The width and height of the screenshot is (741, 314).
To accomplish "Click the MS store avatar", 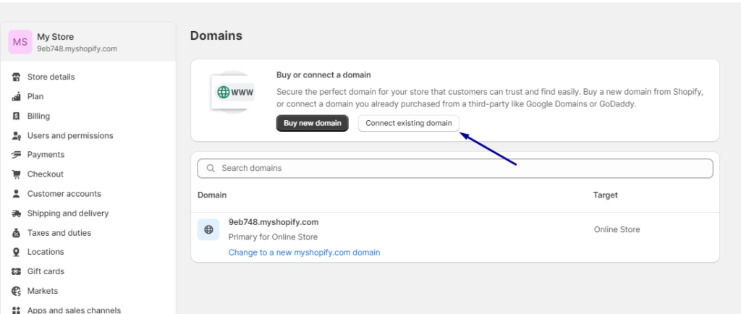I will click(x=20, y=42).
